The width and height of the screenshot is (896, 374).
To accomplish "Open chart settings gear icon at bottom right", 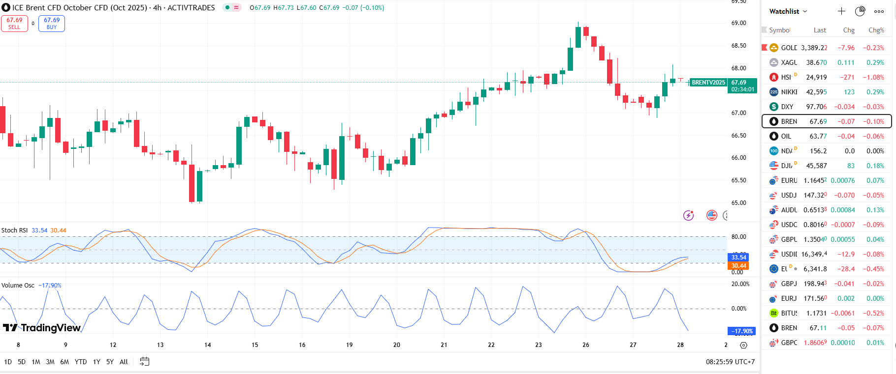I will (x=743, y=345).
